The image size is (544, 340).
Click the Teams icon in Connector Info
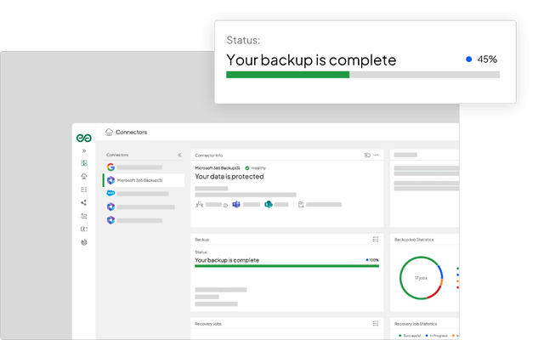[236, 204]
